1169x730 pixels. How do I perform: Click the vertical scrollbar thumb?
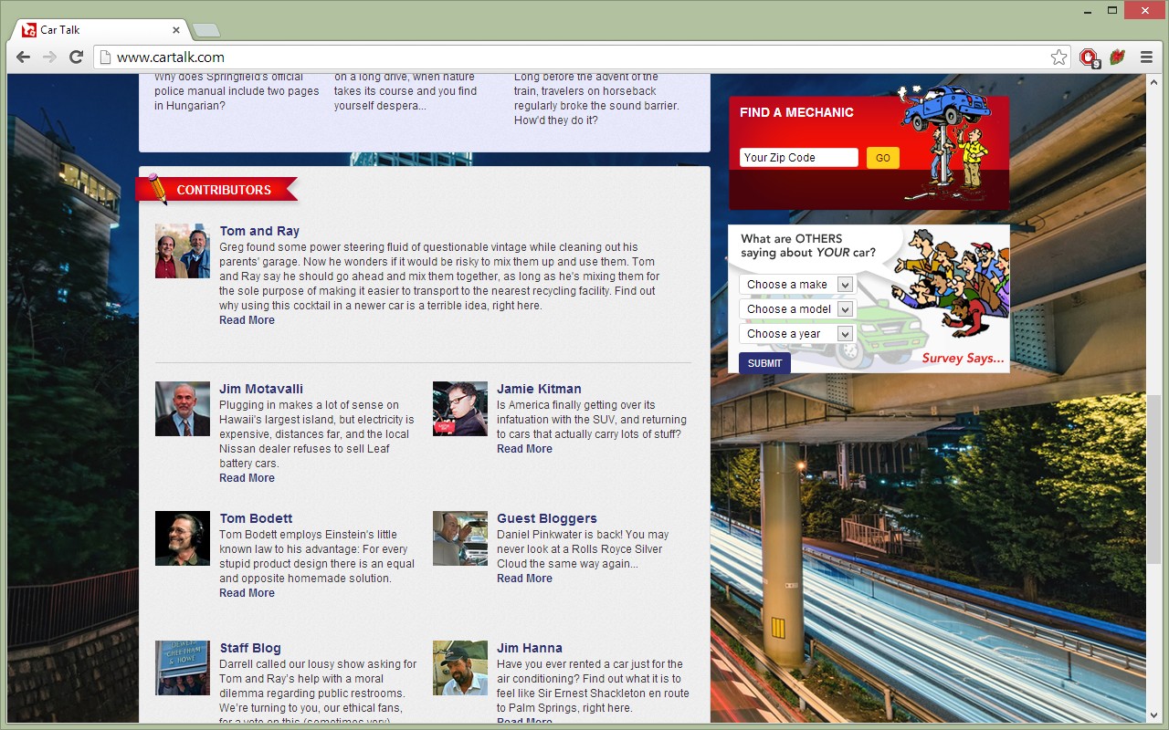[1154, 477]
